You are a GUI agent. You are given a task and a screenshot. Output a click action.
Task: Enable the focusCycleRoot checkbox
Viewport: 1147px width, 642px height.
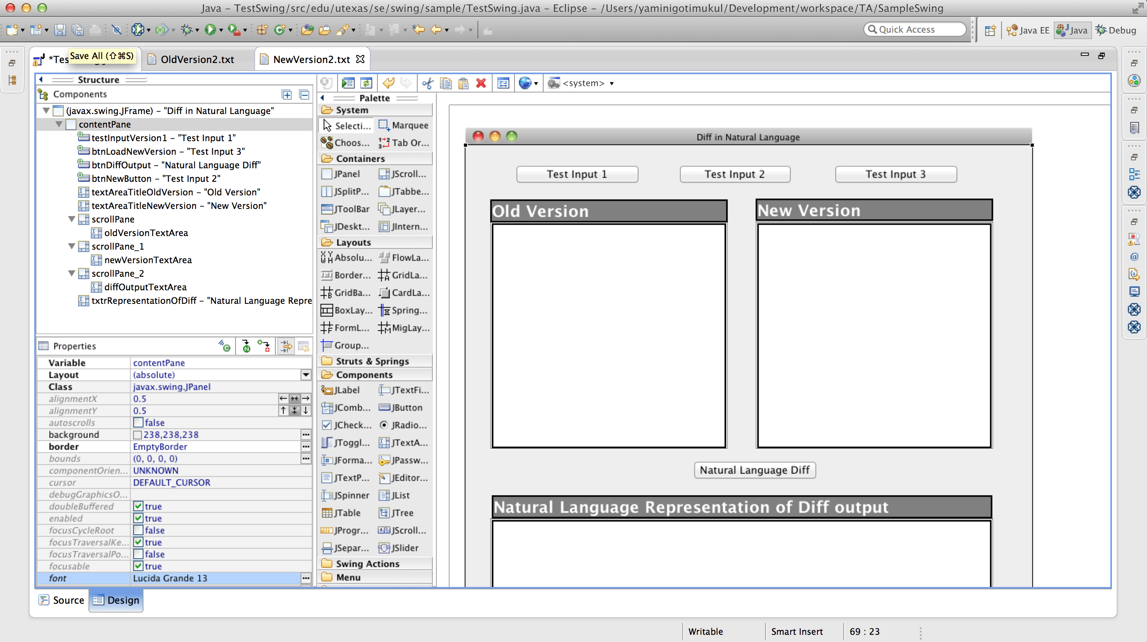tap(138, 530)
